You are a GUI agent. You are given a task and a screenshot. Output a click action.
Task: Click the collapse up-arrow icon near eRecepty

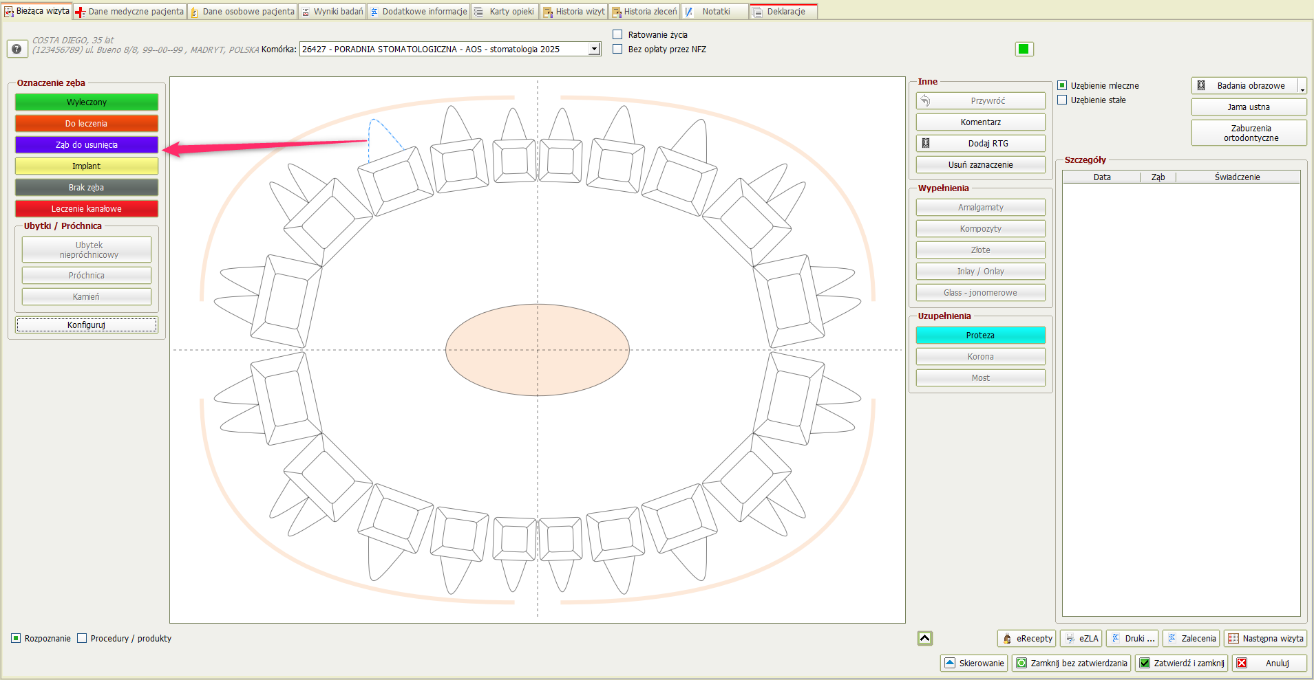point(924,638)
